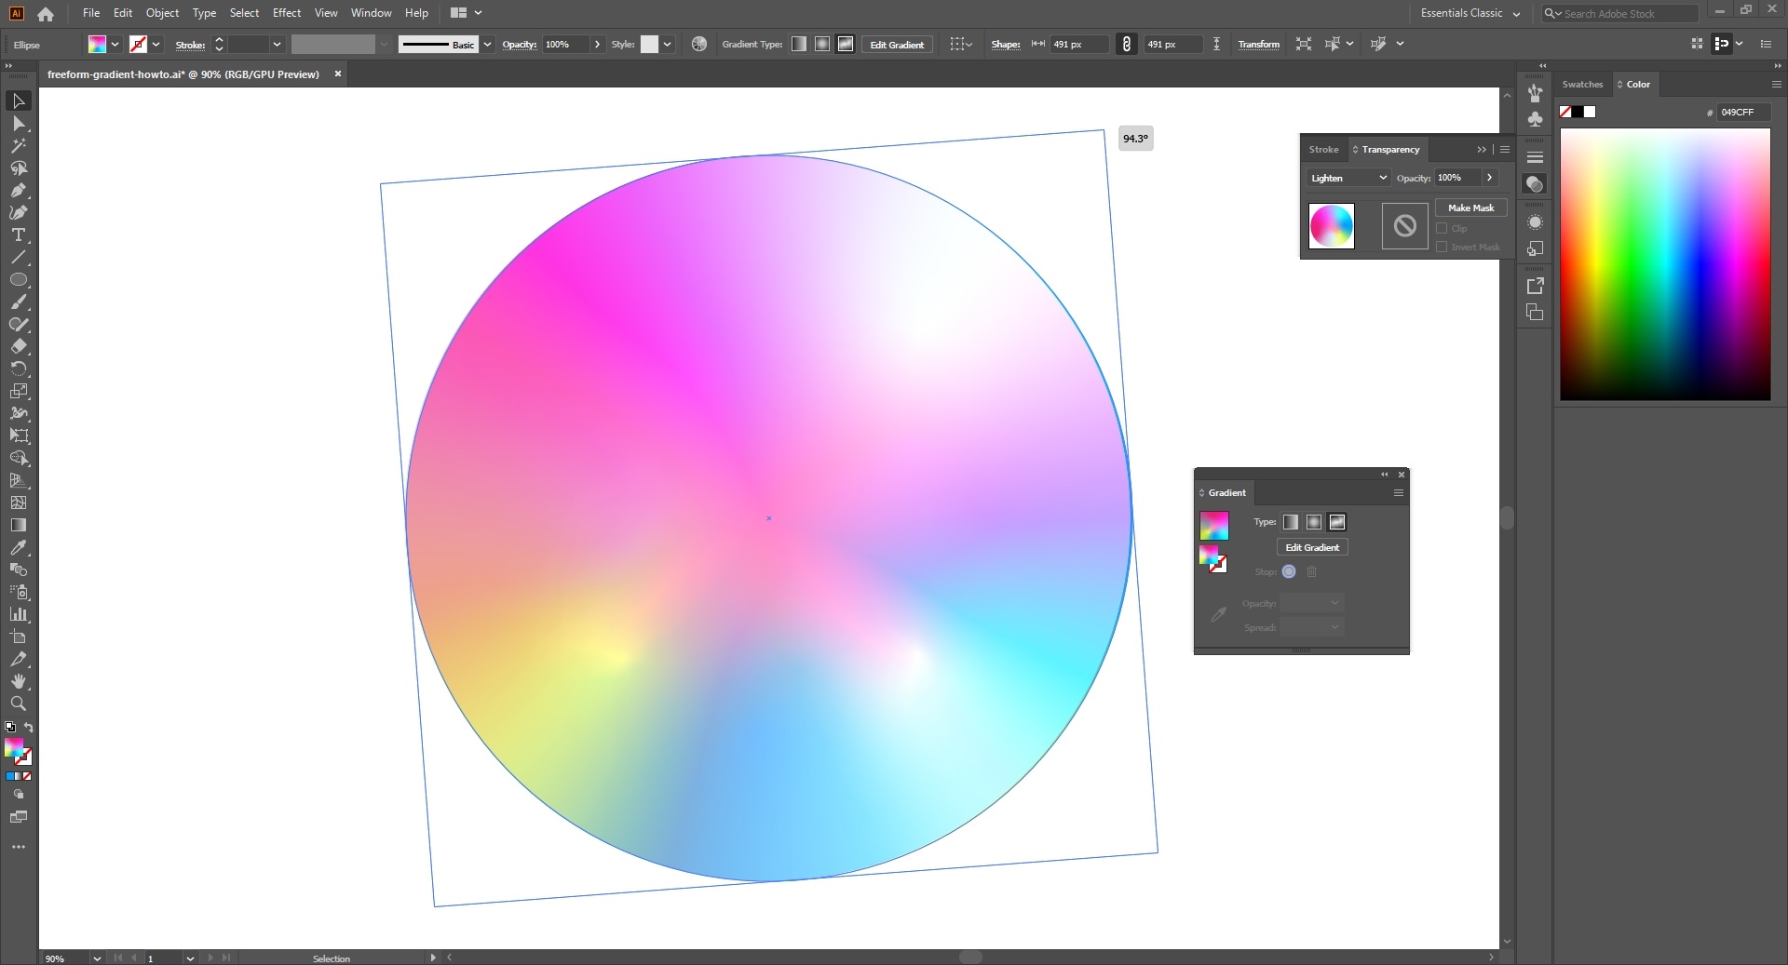Choose the Eyedropper tool
Viewport: 1788px width, 965px height.
18,548
